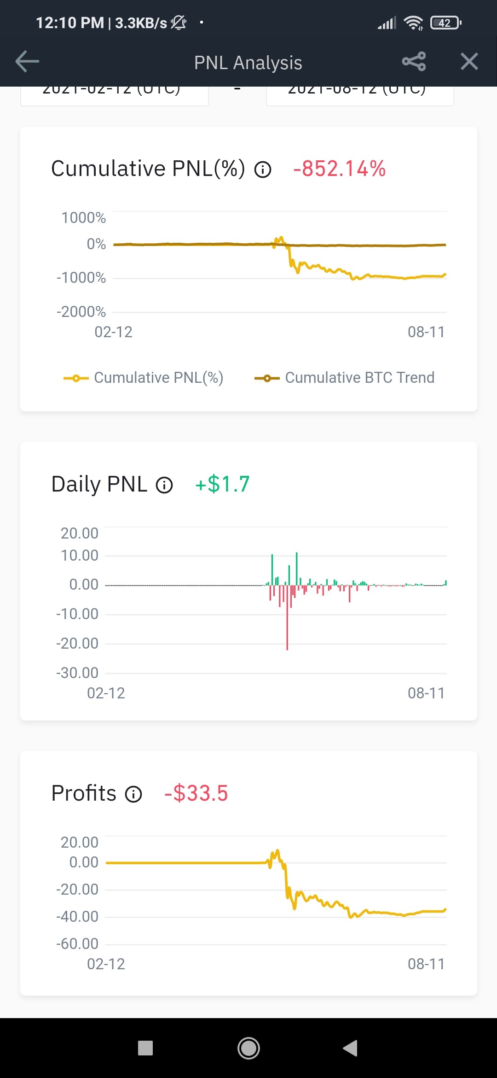Tap Android home navigation button
Viewport: 497px width, 1078px height.
(x=248, y=1048)
